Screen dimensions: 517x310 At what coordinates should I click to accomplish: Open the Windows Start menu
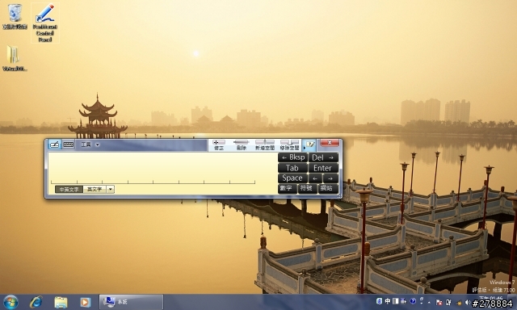(x=11, y=302)
